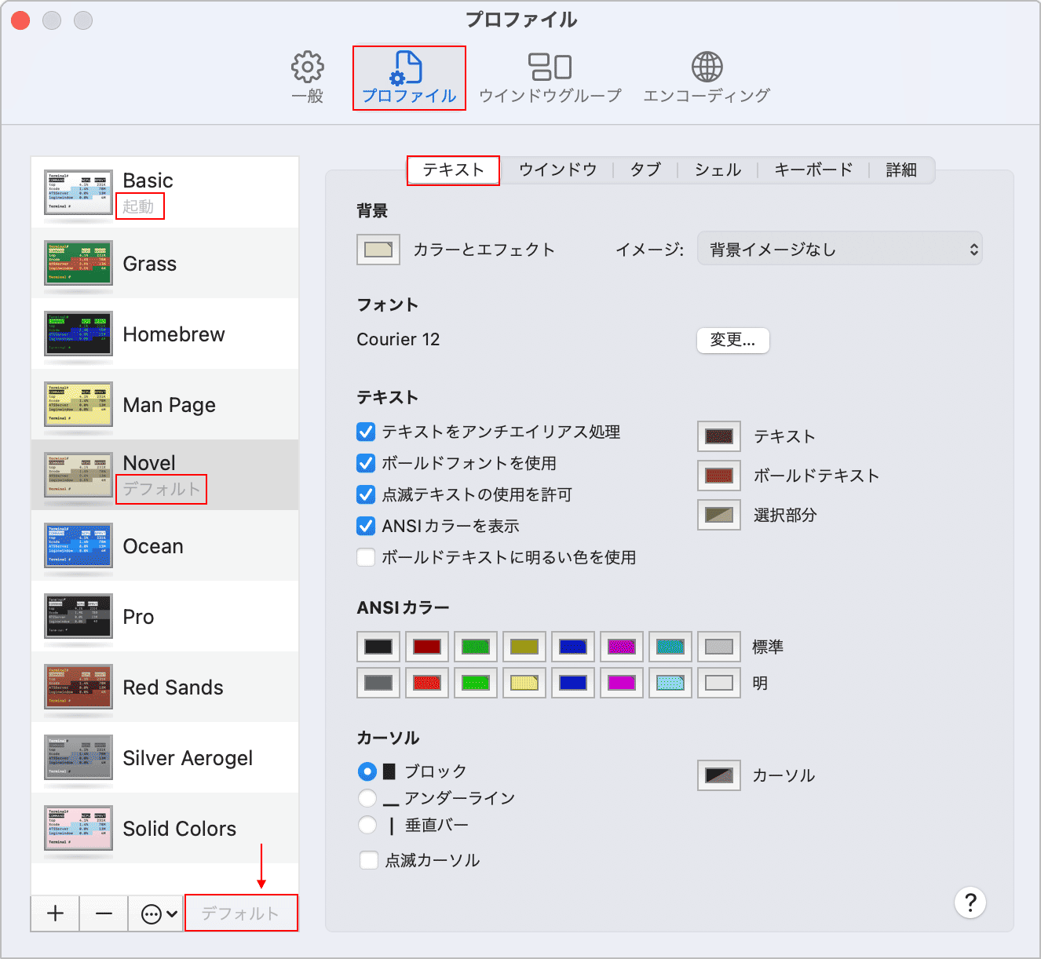Edit bright ANSI blue swatch in 明 row
The width and height of the screenshot is (1041, 959).
coord(573,683)
